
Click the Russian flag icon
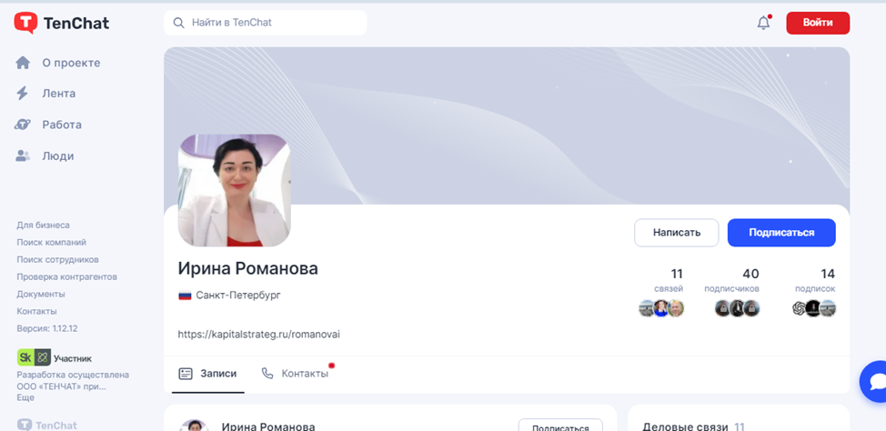(x=185, y=296)
